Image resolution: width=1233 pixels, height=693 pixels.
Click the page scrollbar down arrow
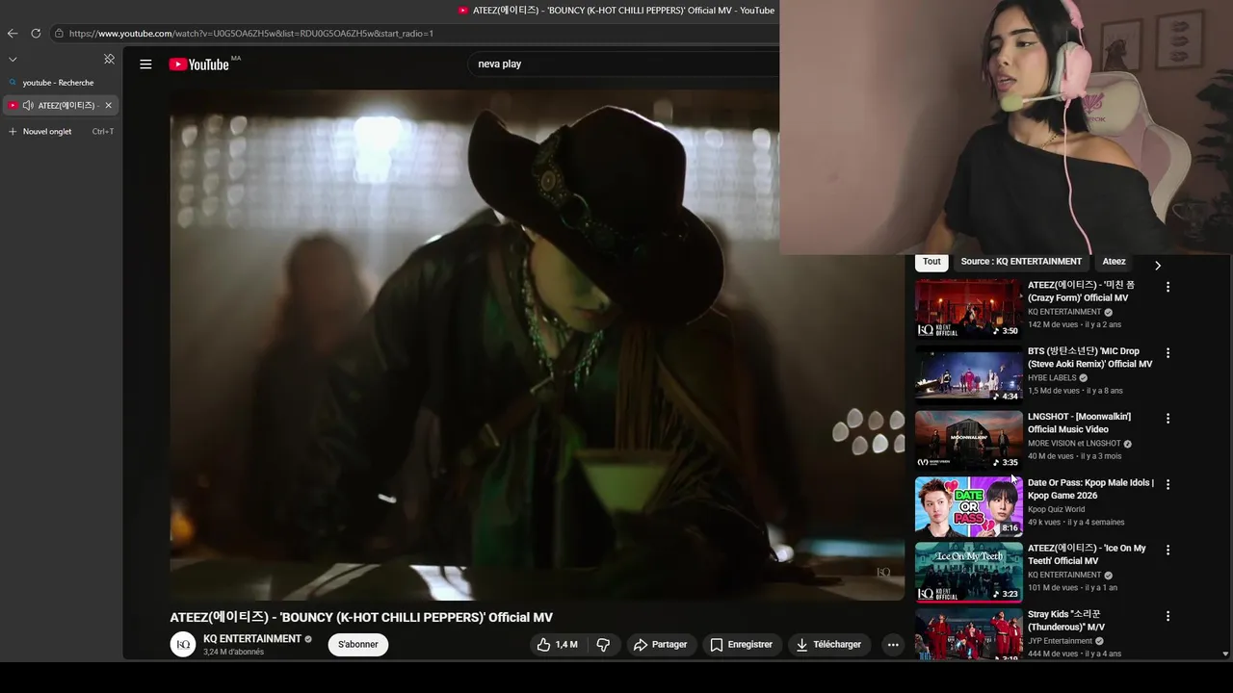click(1225, 654)
